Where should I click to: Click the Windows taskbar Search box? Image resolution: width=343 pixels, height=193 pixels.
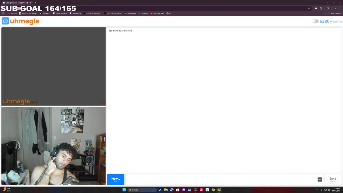142,190
